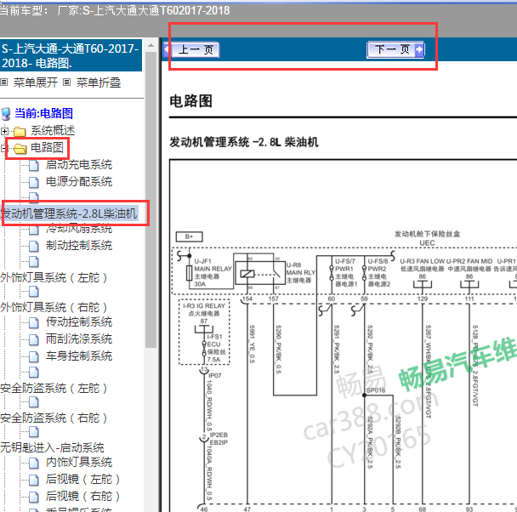
Task: Go to next page with 下一页 button
Action: (395, 50)
